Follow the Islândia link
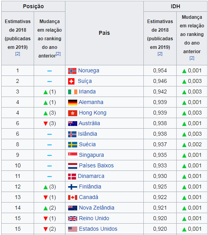 click(x=88, y=134)
